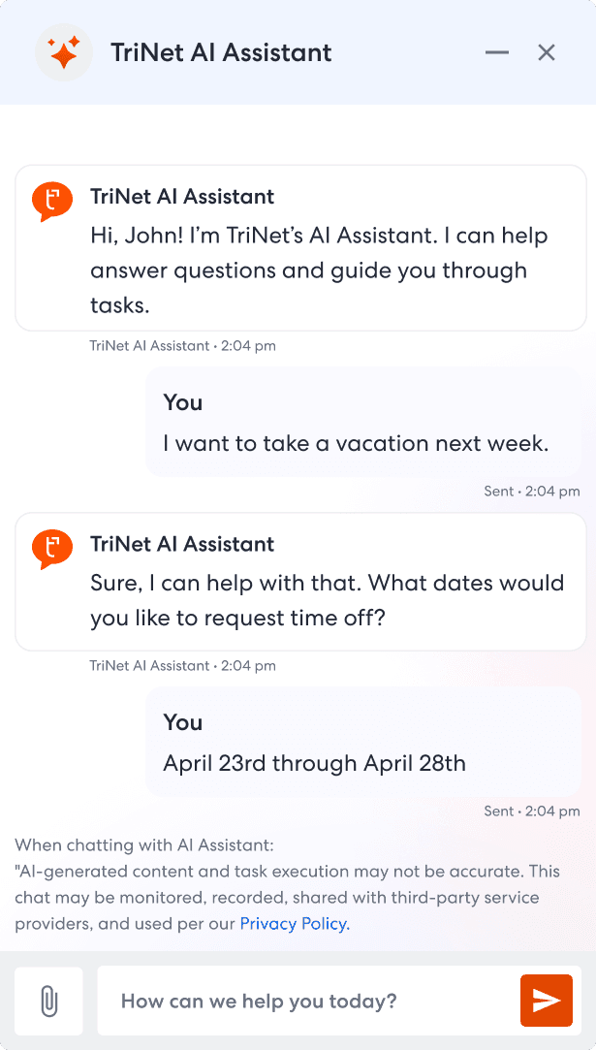Viewport: 596px width, 1050px height.
Task: Click the second 'TriNet AI Assistant • 2:04 pm' timestamp
Action: 183,666
